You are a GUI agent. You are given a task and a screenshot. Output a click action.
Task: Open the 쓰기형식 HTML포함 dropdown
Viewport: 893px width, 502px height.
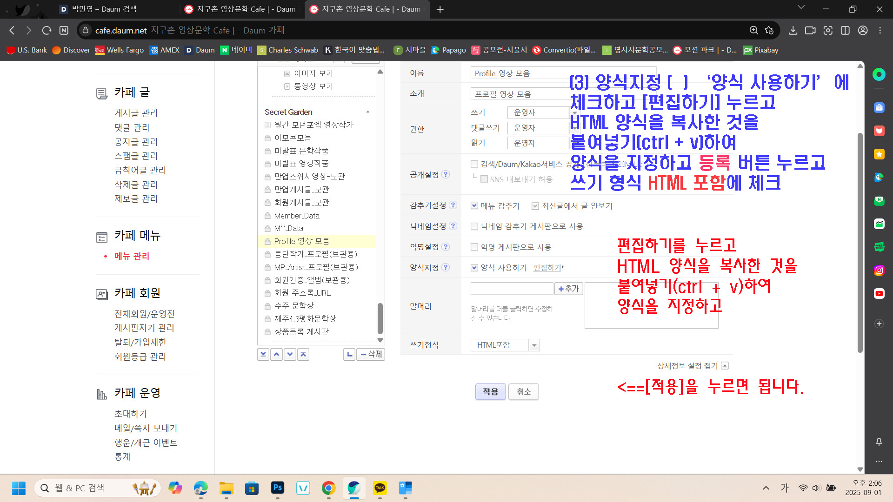(534, 345)
